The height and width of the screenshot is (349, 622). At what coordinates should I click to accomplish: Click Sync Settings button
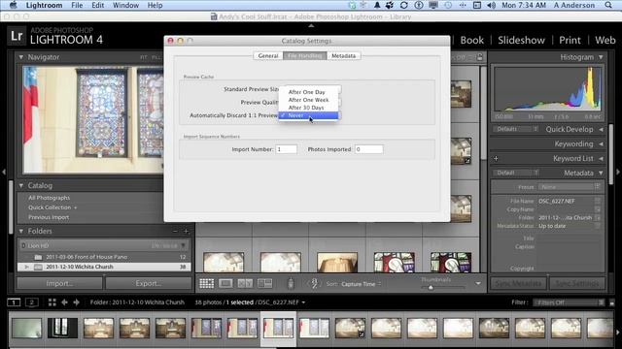coord(577,283)
